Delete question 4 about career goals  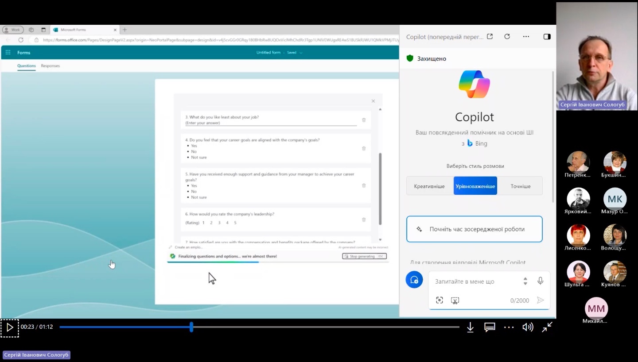364,148
